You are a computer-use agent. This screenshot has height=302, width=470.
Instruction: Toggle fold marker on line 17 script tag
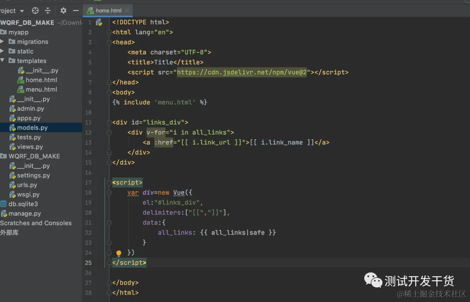109,182
